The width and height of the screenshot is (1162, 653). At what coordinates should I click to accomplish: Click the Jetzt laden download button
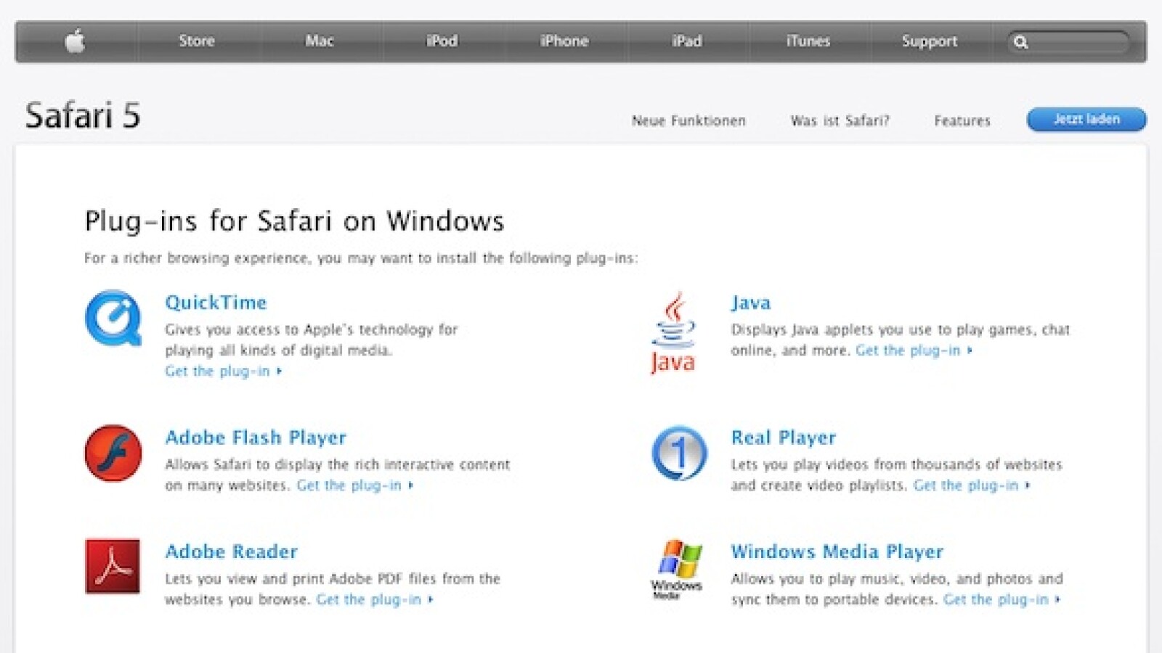pos(1086,119)
